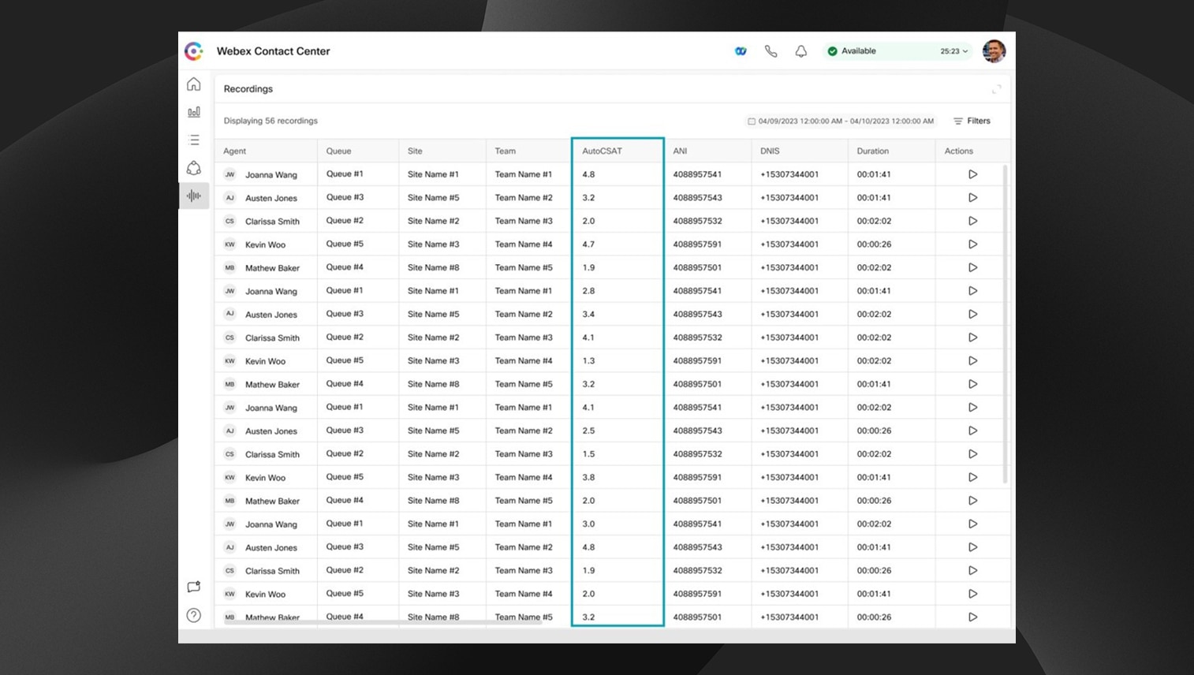
Task: Click the Webex Contact Center logo
Action: (194, 51)
